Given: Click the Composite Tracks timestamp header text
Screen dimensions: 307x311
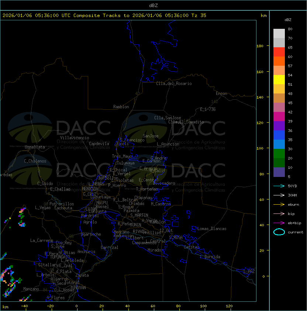Looking at the screenshot, I should [104, 15].
